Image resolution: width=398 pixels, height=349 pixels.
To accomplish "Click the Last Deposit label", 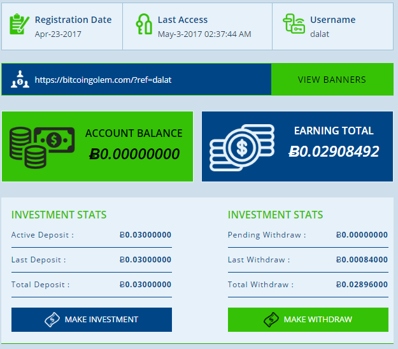I will (x=39, y=260).
